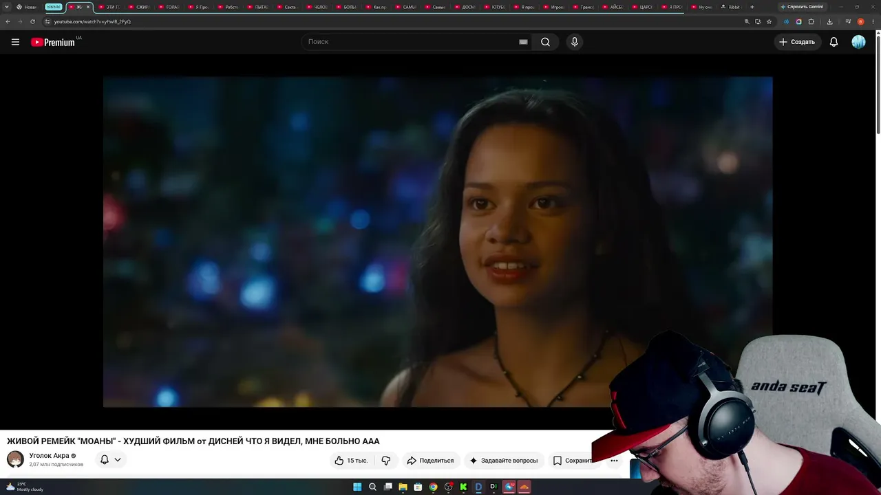Click the magnifier search button
The image size is (881, 495).
545,42
